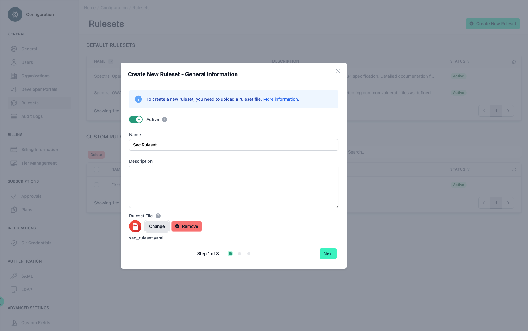Click the Configuration gear icon

tap(15, 14)
